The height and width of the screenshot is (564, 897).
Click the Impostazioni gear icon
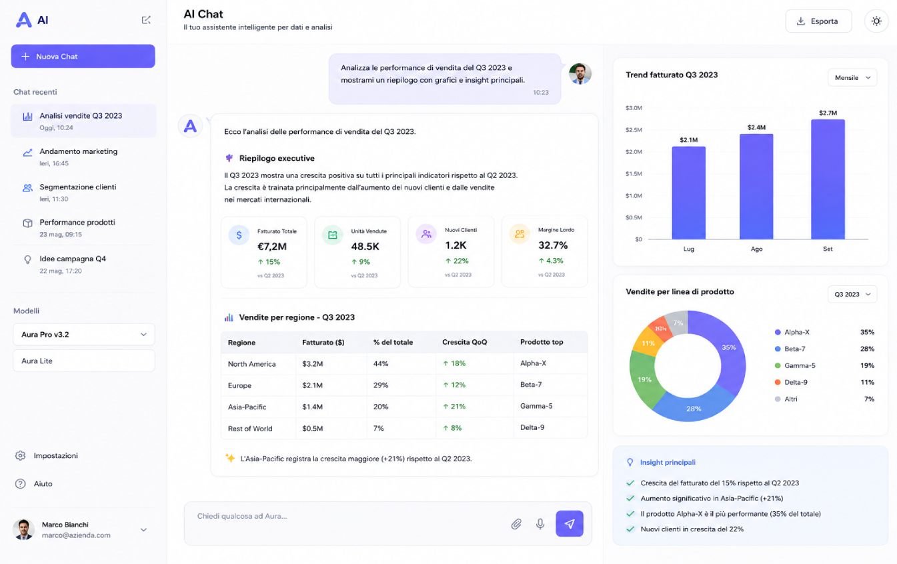(21, 456)
